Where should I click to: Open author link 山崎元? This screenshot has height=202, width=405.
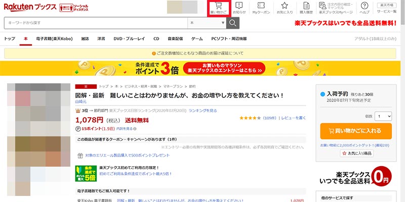[x=81, y=102]
